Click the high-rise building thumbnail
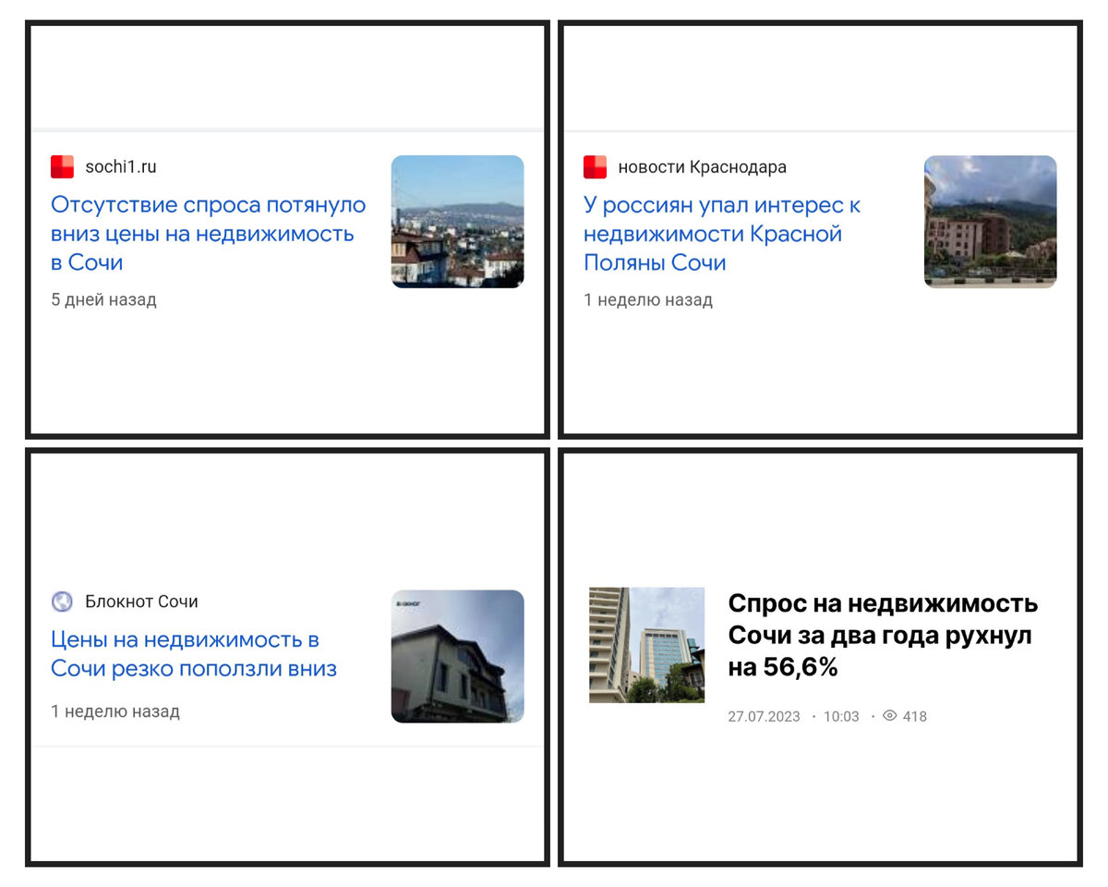The height and width of the screenshot is (887, 1108). [x=646, y=645]
